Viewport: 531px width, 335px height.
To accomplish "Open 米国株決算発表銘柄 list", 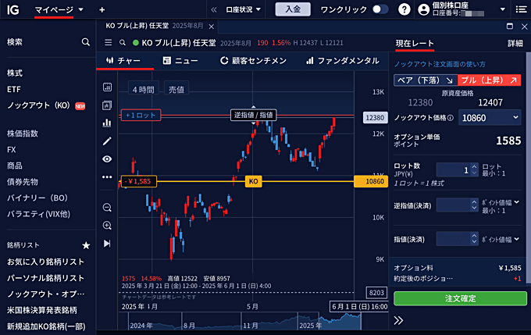I will pos(42,310).
